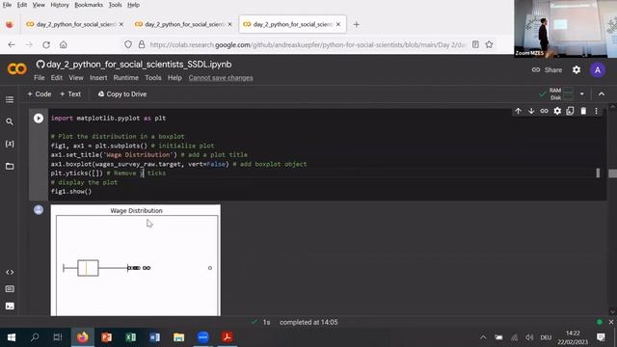Open command palette icon in sidebar
Viewport: 617px width, 347px height.
point(10,289)
